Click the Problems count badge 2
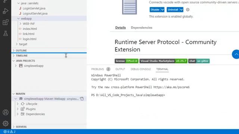 [108, 69]
